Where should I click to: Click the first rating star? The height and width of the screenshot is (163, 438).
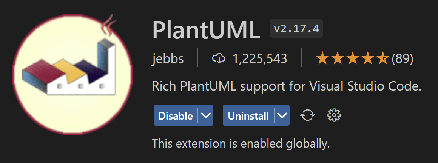coord(322,58)
